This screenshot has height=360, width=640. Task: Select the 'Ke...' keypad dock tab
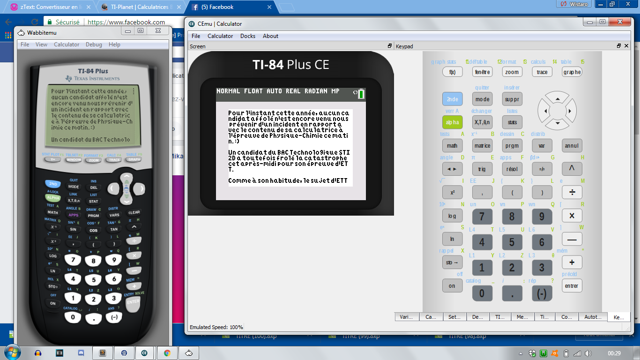pyautogui.click(x=618, y=317)
